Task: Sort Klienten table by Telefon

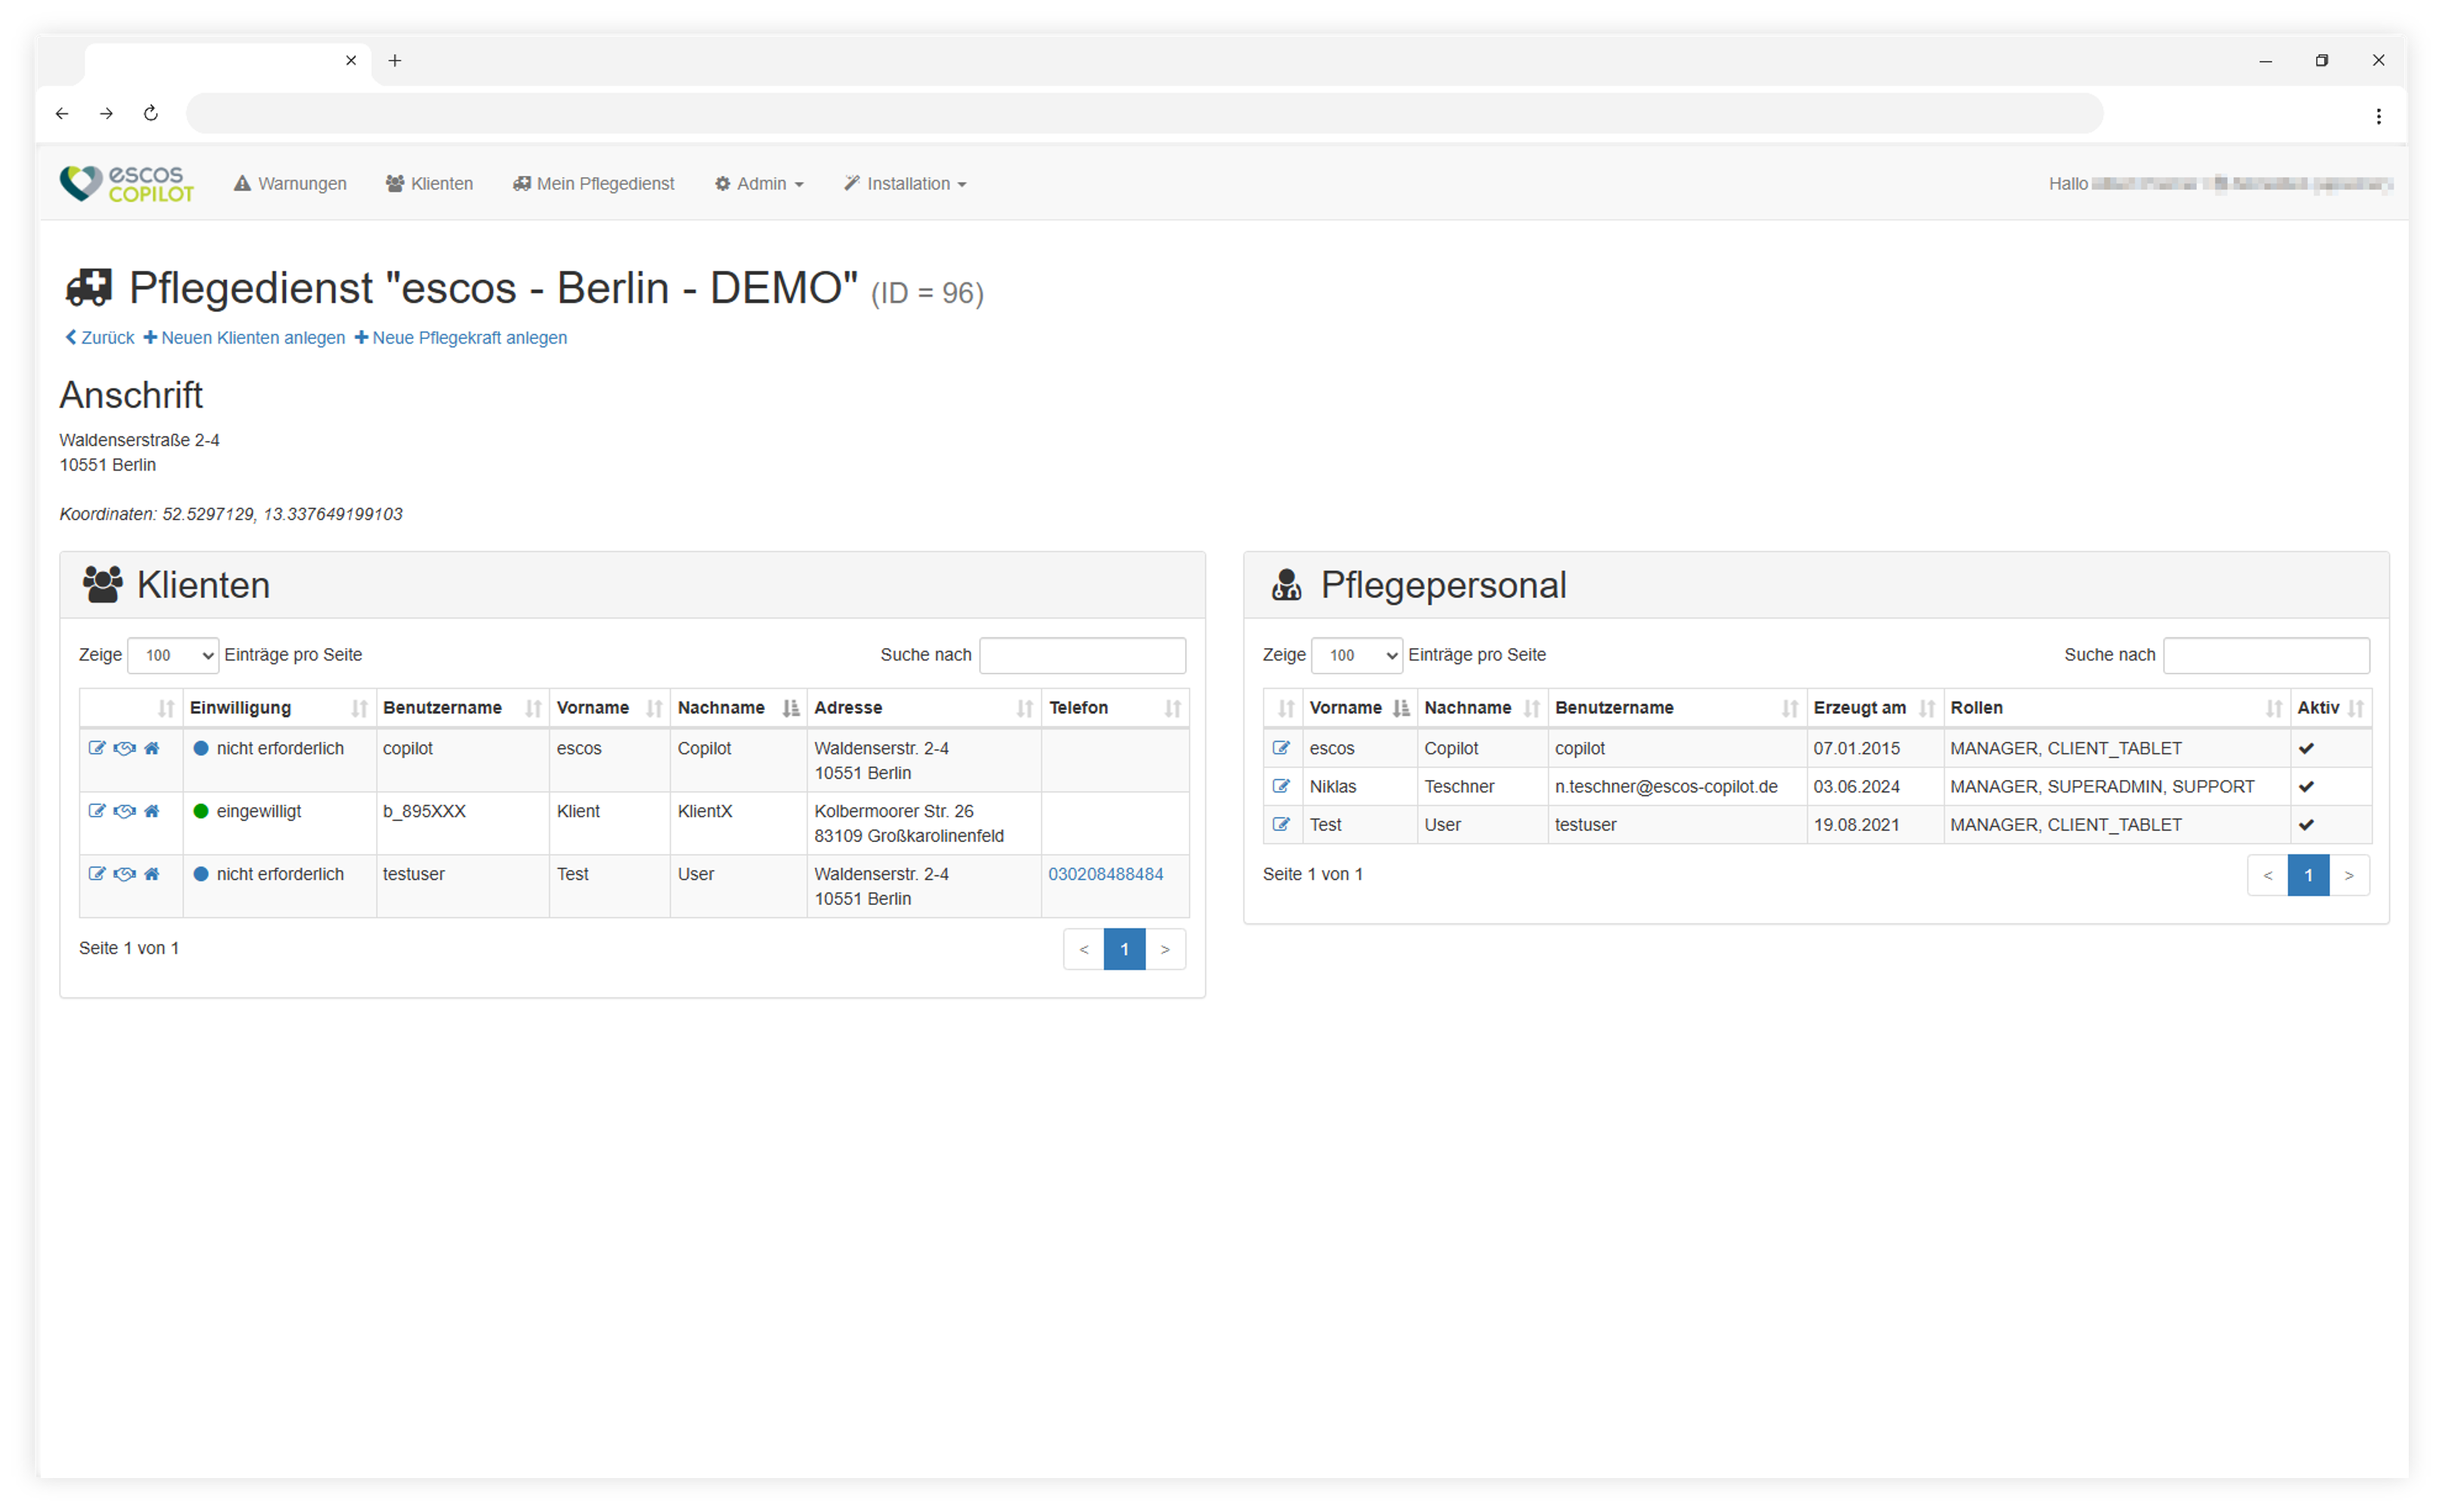Action: click(x=1115, y=708)
